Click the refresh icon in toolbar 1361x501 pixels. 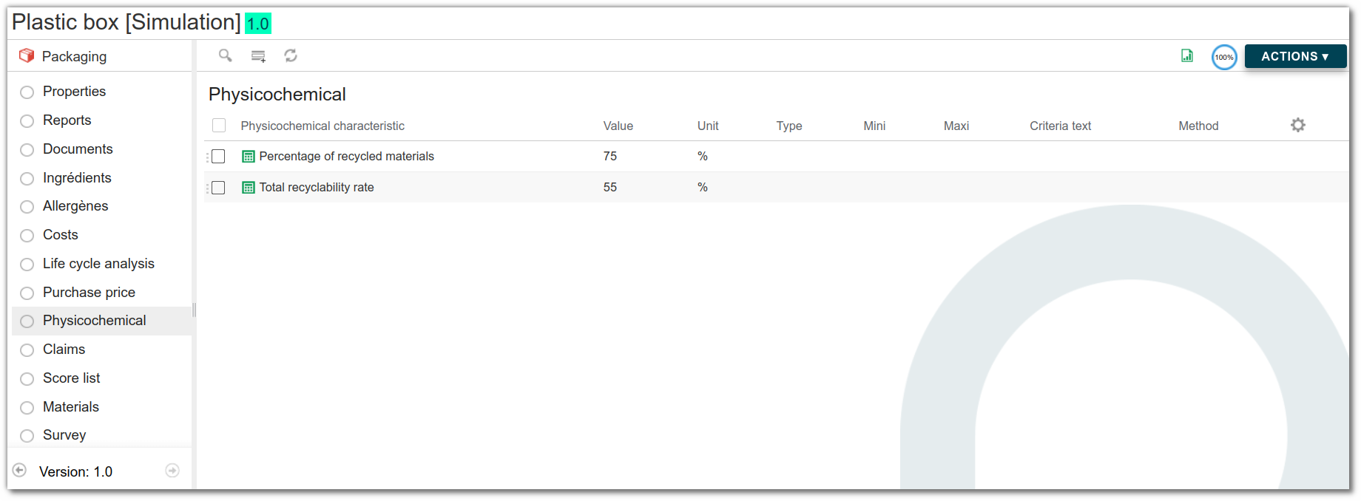click(291, 55)
